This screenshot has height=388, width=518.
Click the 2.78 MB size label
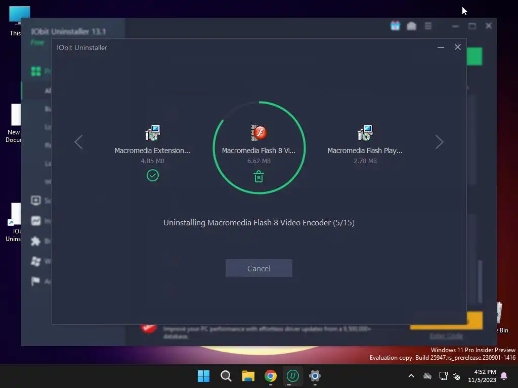(x=365, y=161)
